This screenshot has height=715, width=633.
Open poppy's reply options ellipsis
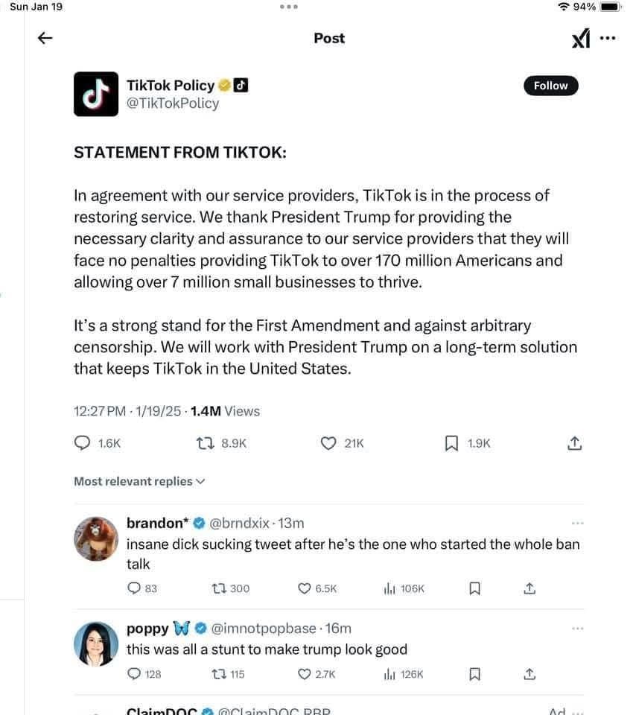(x=577, y=629)
